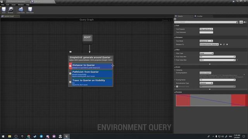Toggle the PathExist: from Querier test checkbox
248x139 pixels.
[70, 73]
